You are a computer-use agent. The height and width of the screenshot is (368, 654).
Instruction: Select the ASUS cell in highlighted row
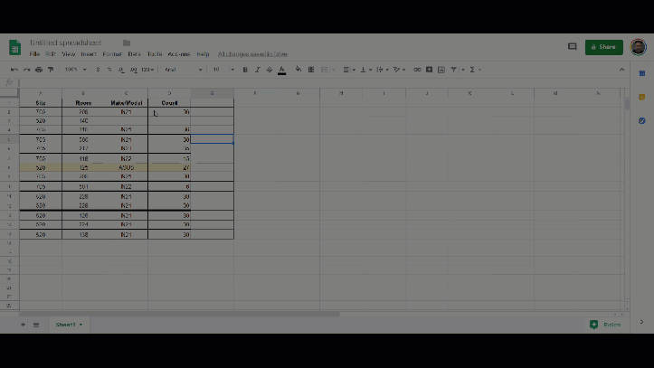click(x=126, y=167)
